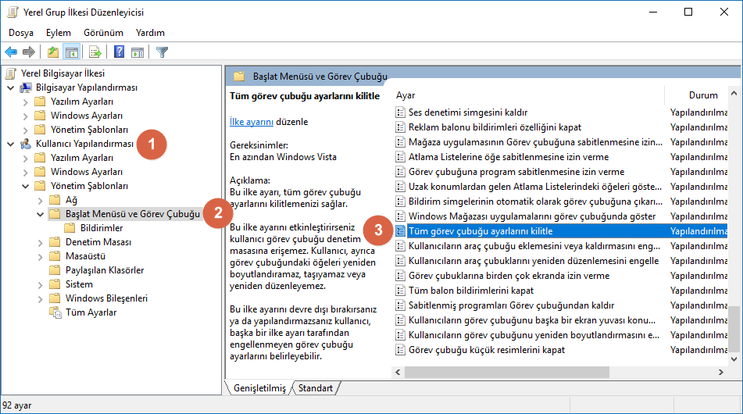The width and height of the screenshot is (743, 414).
Task: Click the app icon in the title bar
Action: [x=13, y=12]
